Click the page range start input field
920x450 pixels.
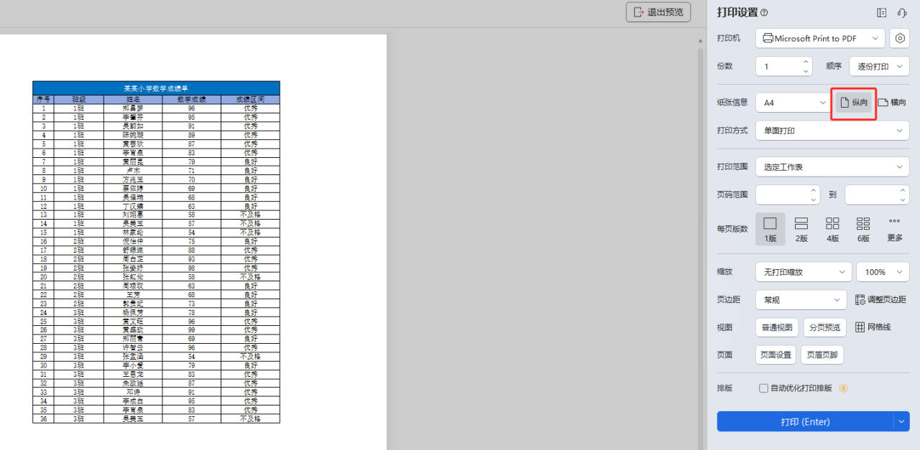tap(782, 194)
